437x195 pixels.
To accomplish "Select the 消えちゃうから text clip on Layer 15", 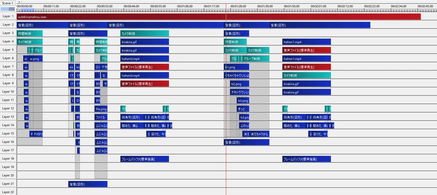I will [x=260, y=134].
